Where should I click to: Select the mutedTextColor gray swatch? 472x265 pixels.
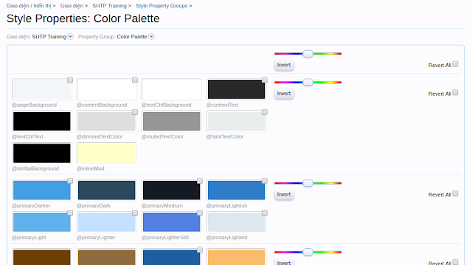(x=172, y=121)
